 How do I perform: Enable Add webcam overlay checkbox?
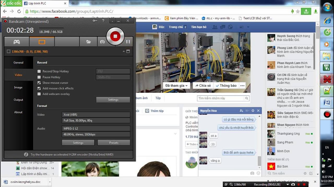(x=39, y=94)
